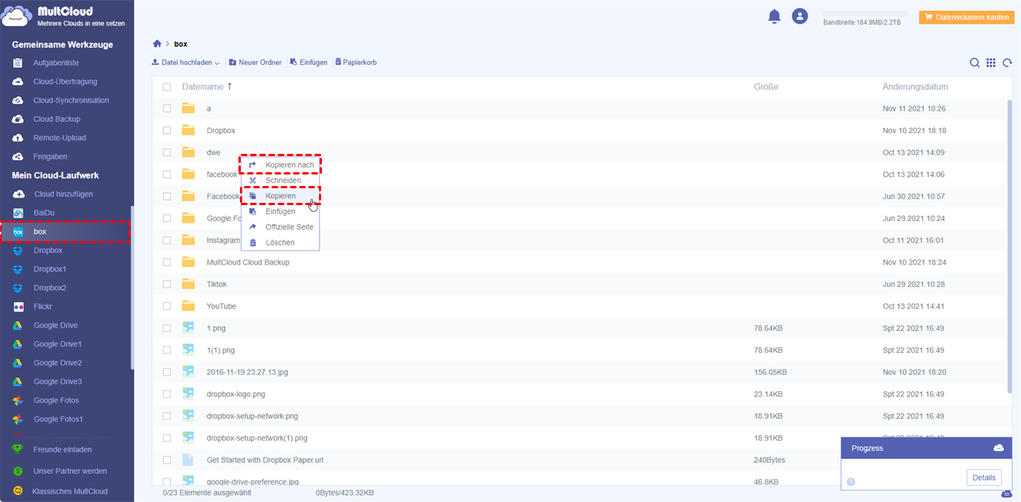Open the user account avatar icon
The width and height of the screenshot is (1021, 502).
click(x=799, y=16)
